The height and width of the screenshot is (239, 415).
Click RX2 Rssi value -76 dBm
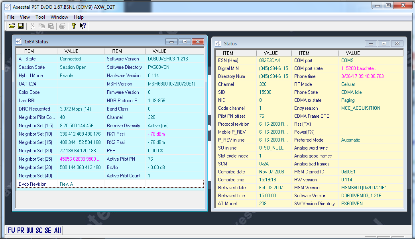click(x=156, y=142)
